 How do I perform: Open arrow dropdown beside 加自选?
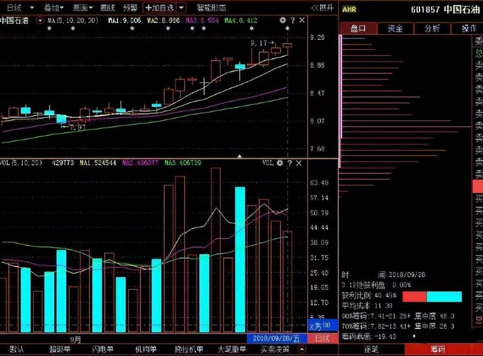pyautogui.click(x=181, y=8)
